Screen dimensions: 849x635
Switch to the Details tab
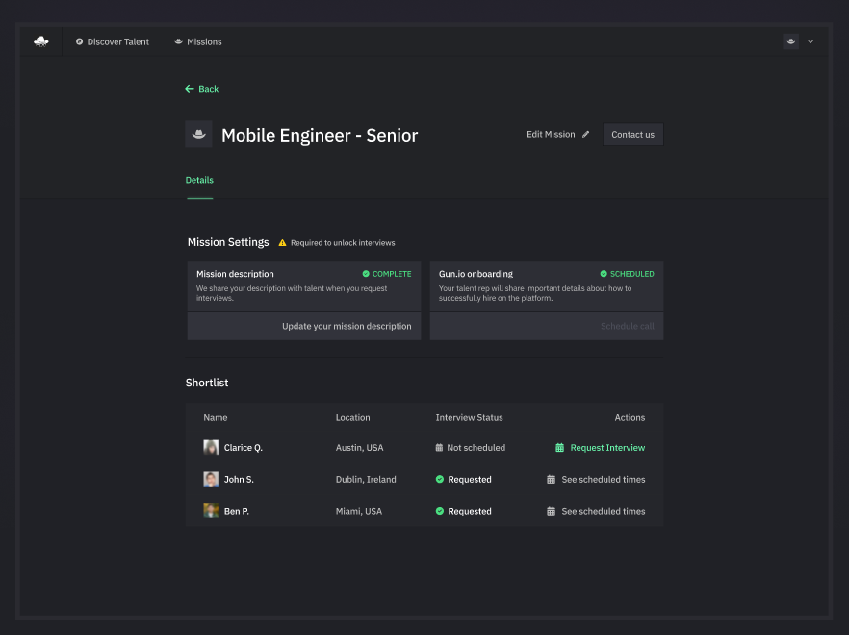tap(199, 180)
